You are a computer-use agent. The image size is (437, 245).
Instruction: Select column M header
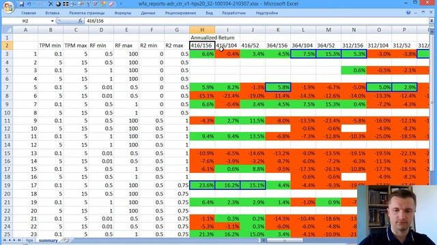[328, 30]
